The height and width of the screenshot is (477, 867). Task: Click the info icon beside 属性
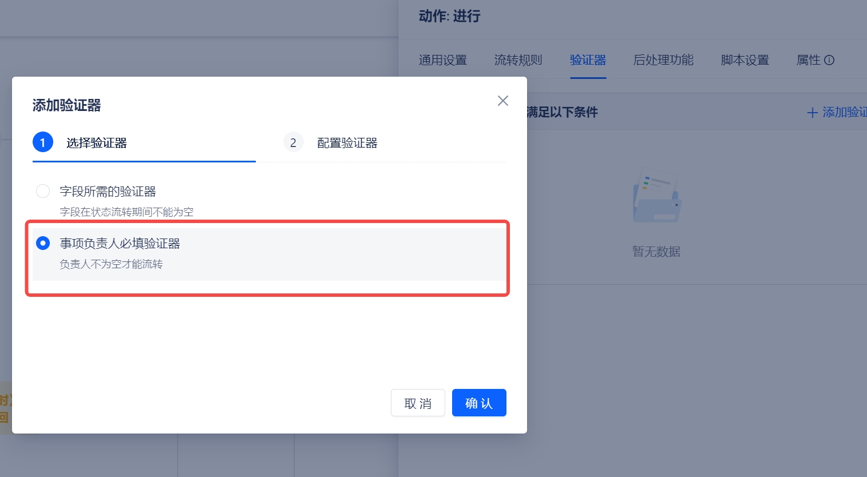click(829, 60)
